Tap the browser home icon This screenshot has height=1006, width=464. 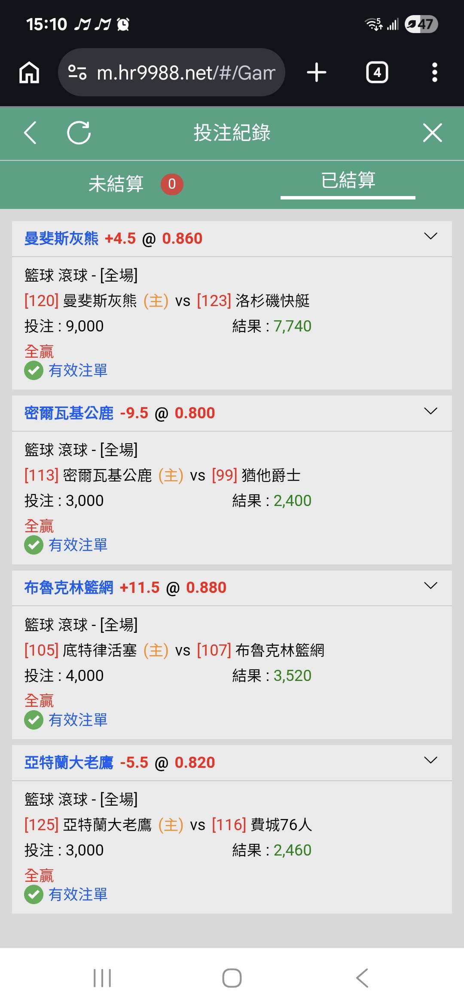pyautogui.click(x=29, y=72)
